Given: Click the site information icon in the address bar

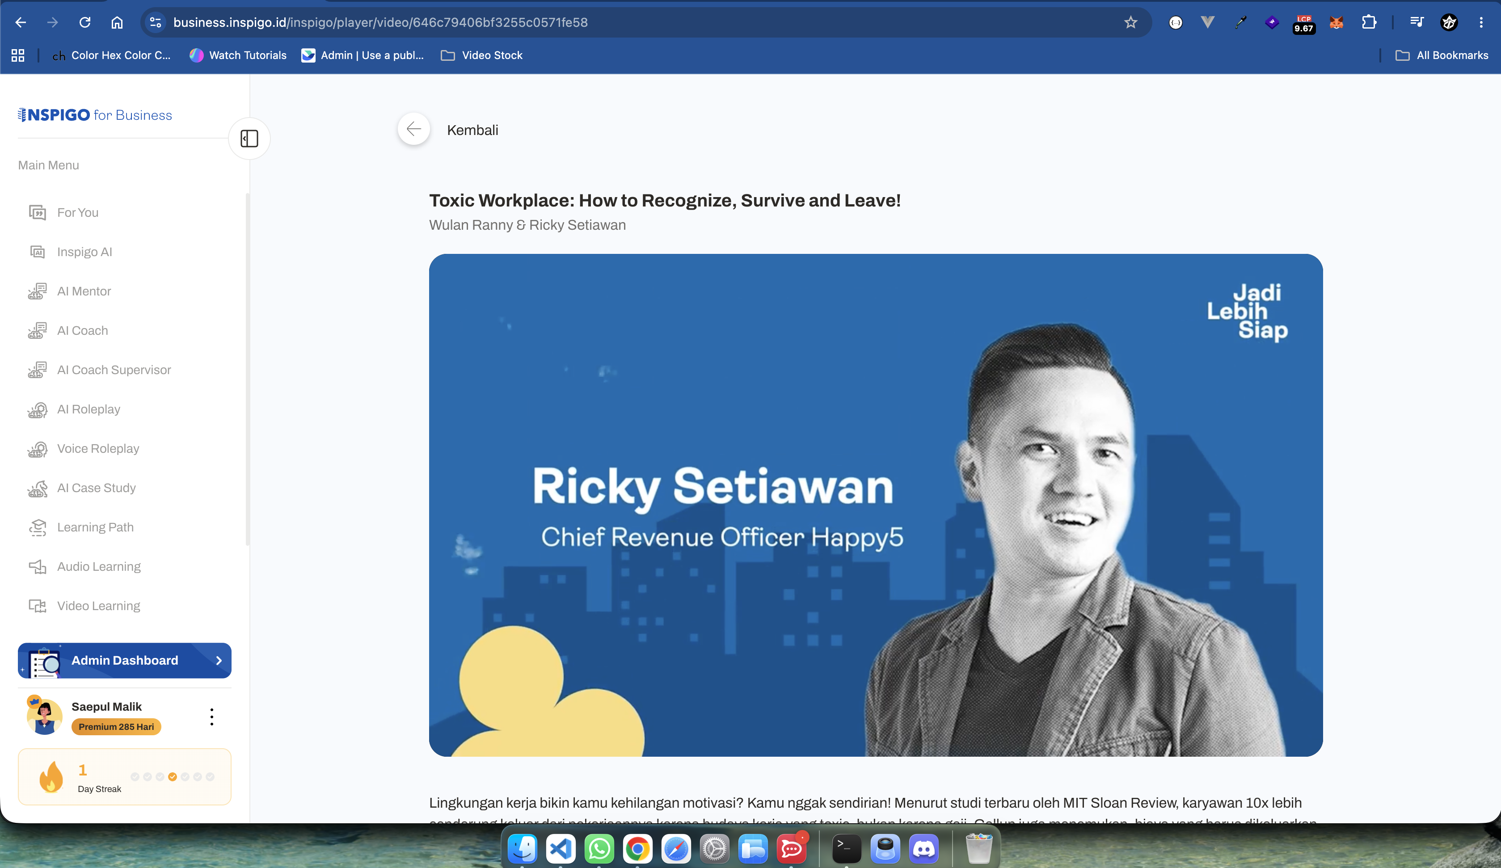Looking at the screenshot, I should (156, 23).
